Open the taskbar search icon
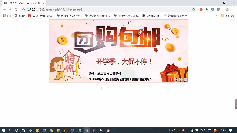 pyautogui.click(x=10, y=130)
